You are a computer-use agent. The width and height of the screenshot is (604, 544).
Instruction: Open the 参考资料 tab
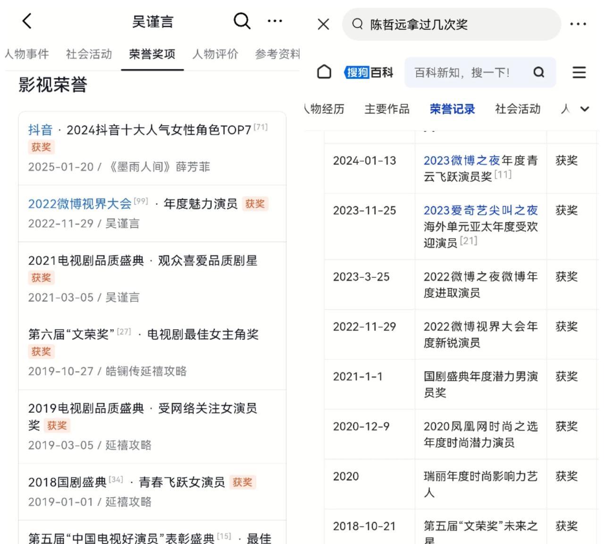click(277, 54)
